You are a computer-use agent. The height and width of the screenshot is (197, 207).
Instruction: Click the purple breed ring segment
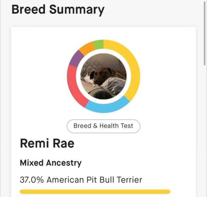pos(76,59)
